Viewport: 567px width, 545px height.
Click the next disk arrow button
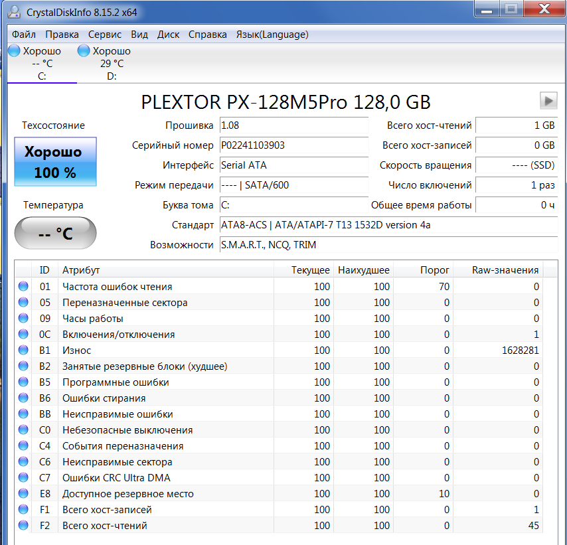click(548, 100)
